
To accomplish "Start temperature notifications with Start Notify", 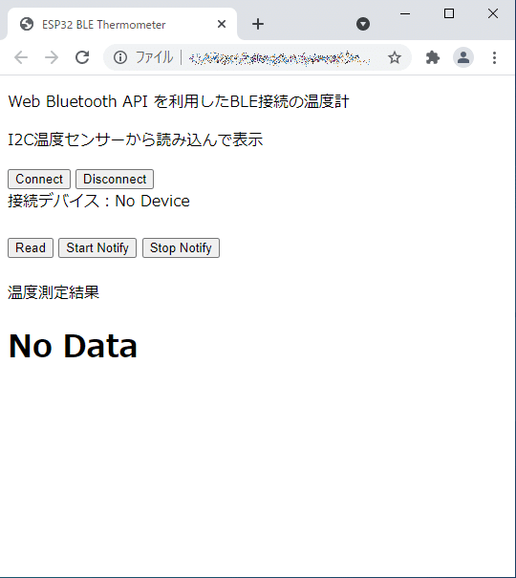I will click(97, 247).
